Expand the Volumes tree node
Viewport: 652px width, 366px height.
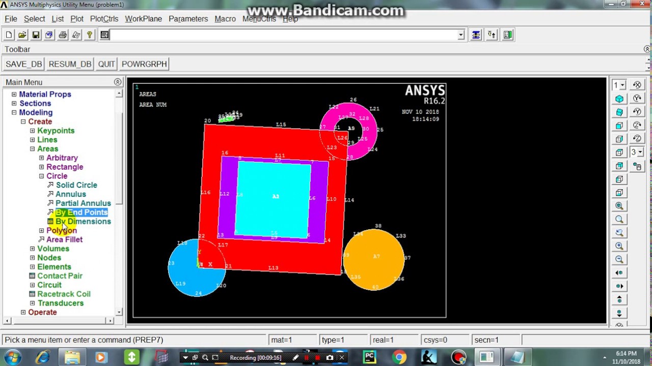point(32,249)
